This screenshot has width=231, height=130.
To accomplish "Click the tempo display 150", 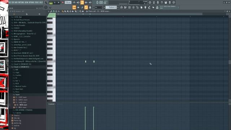I will [68, 3].
